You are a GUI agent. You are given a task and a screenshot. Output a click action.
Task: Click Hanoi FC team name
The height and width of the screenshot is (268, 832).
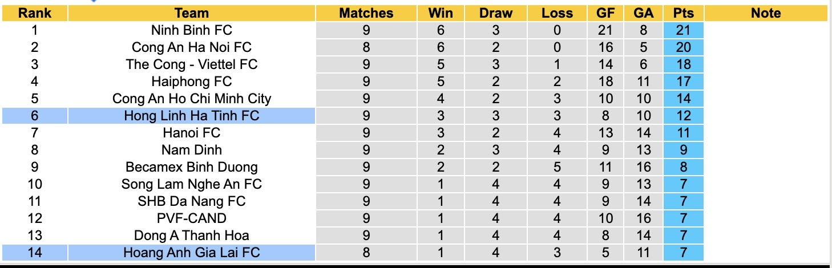point(192,133)
